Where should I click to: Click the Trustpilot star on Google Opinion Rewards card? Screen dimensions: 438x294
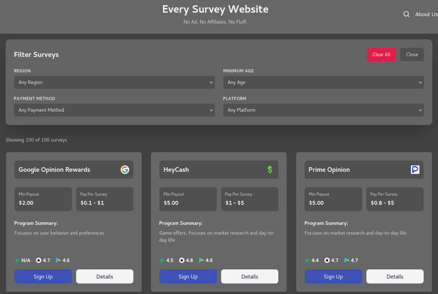click(17, 260)
